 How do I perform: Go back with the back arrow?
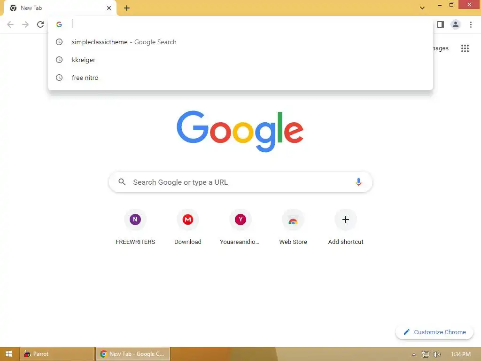pos(10,24)
